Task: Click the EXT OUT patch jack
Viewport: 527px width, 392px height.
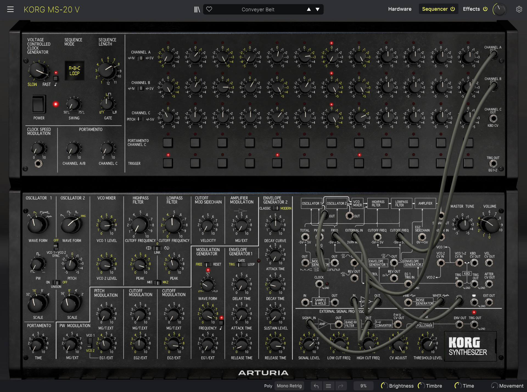Action: pyautogui.click(x=489, y=303)
